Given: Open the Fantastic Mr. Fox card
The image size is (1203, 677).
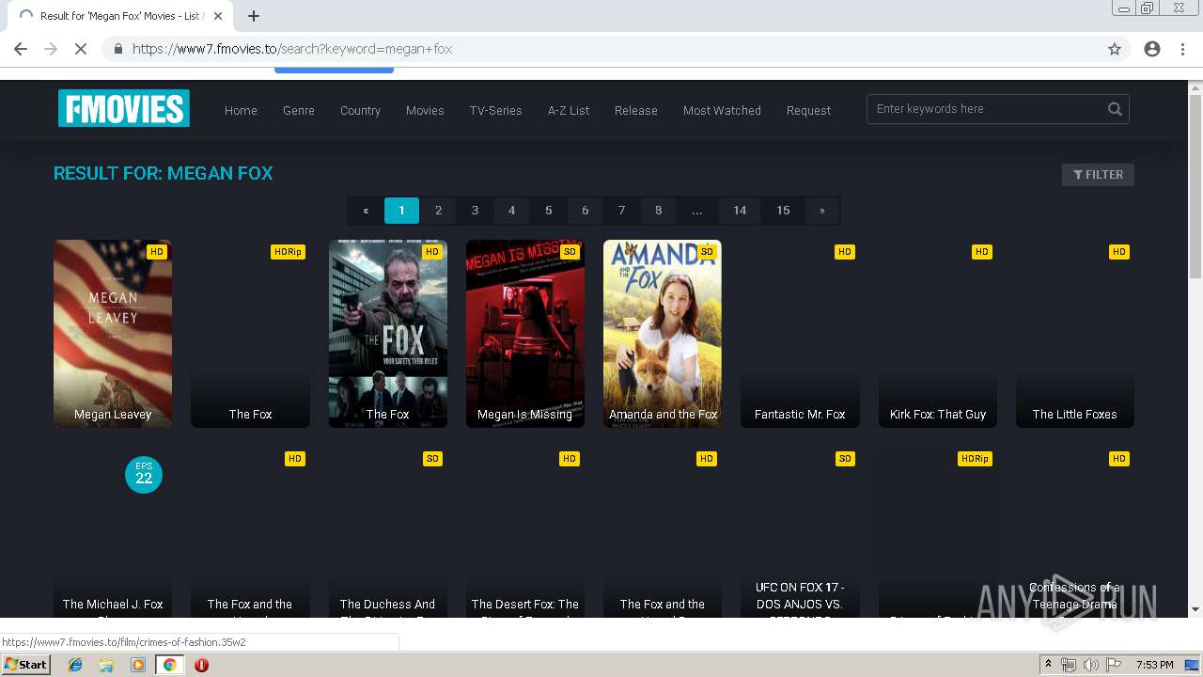Looking at the screenshot, I should [x=800, y=334].
